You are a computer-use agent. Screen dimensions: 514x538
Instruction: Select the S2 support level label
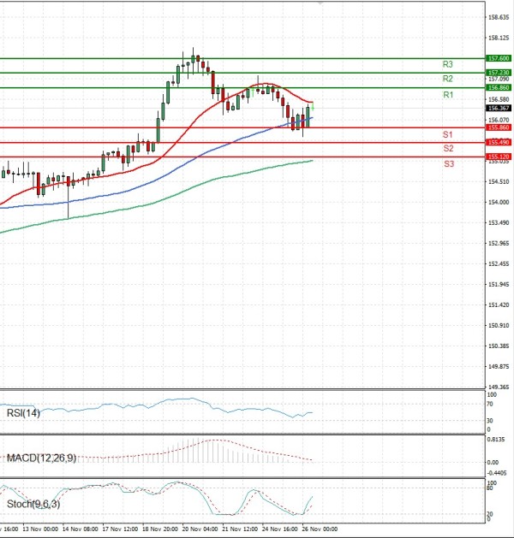click(x=447, y=149)
